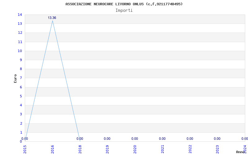The height and width of the screenshot is (155, 248).
Task: Select the 2023 year label
Action: pyautogui.click(x=218, y=149)
